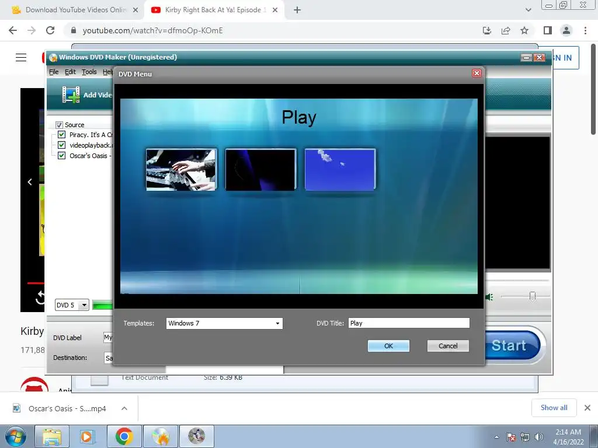Show hidden system tray icons
The height and width of the screenshot is (448, 598).
[x=496, y=437]
